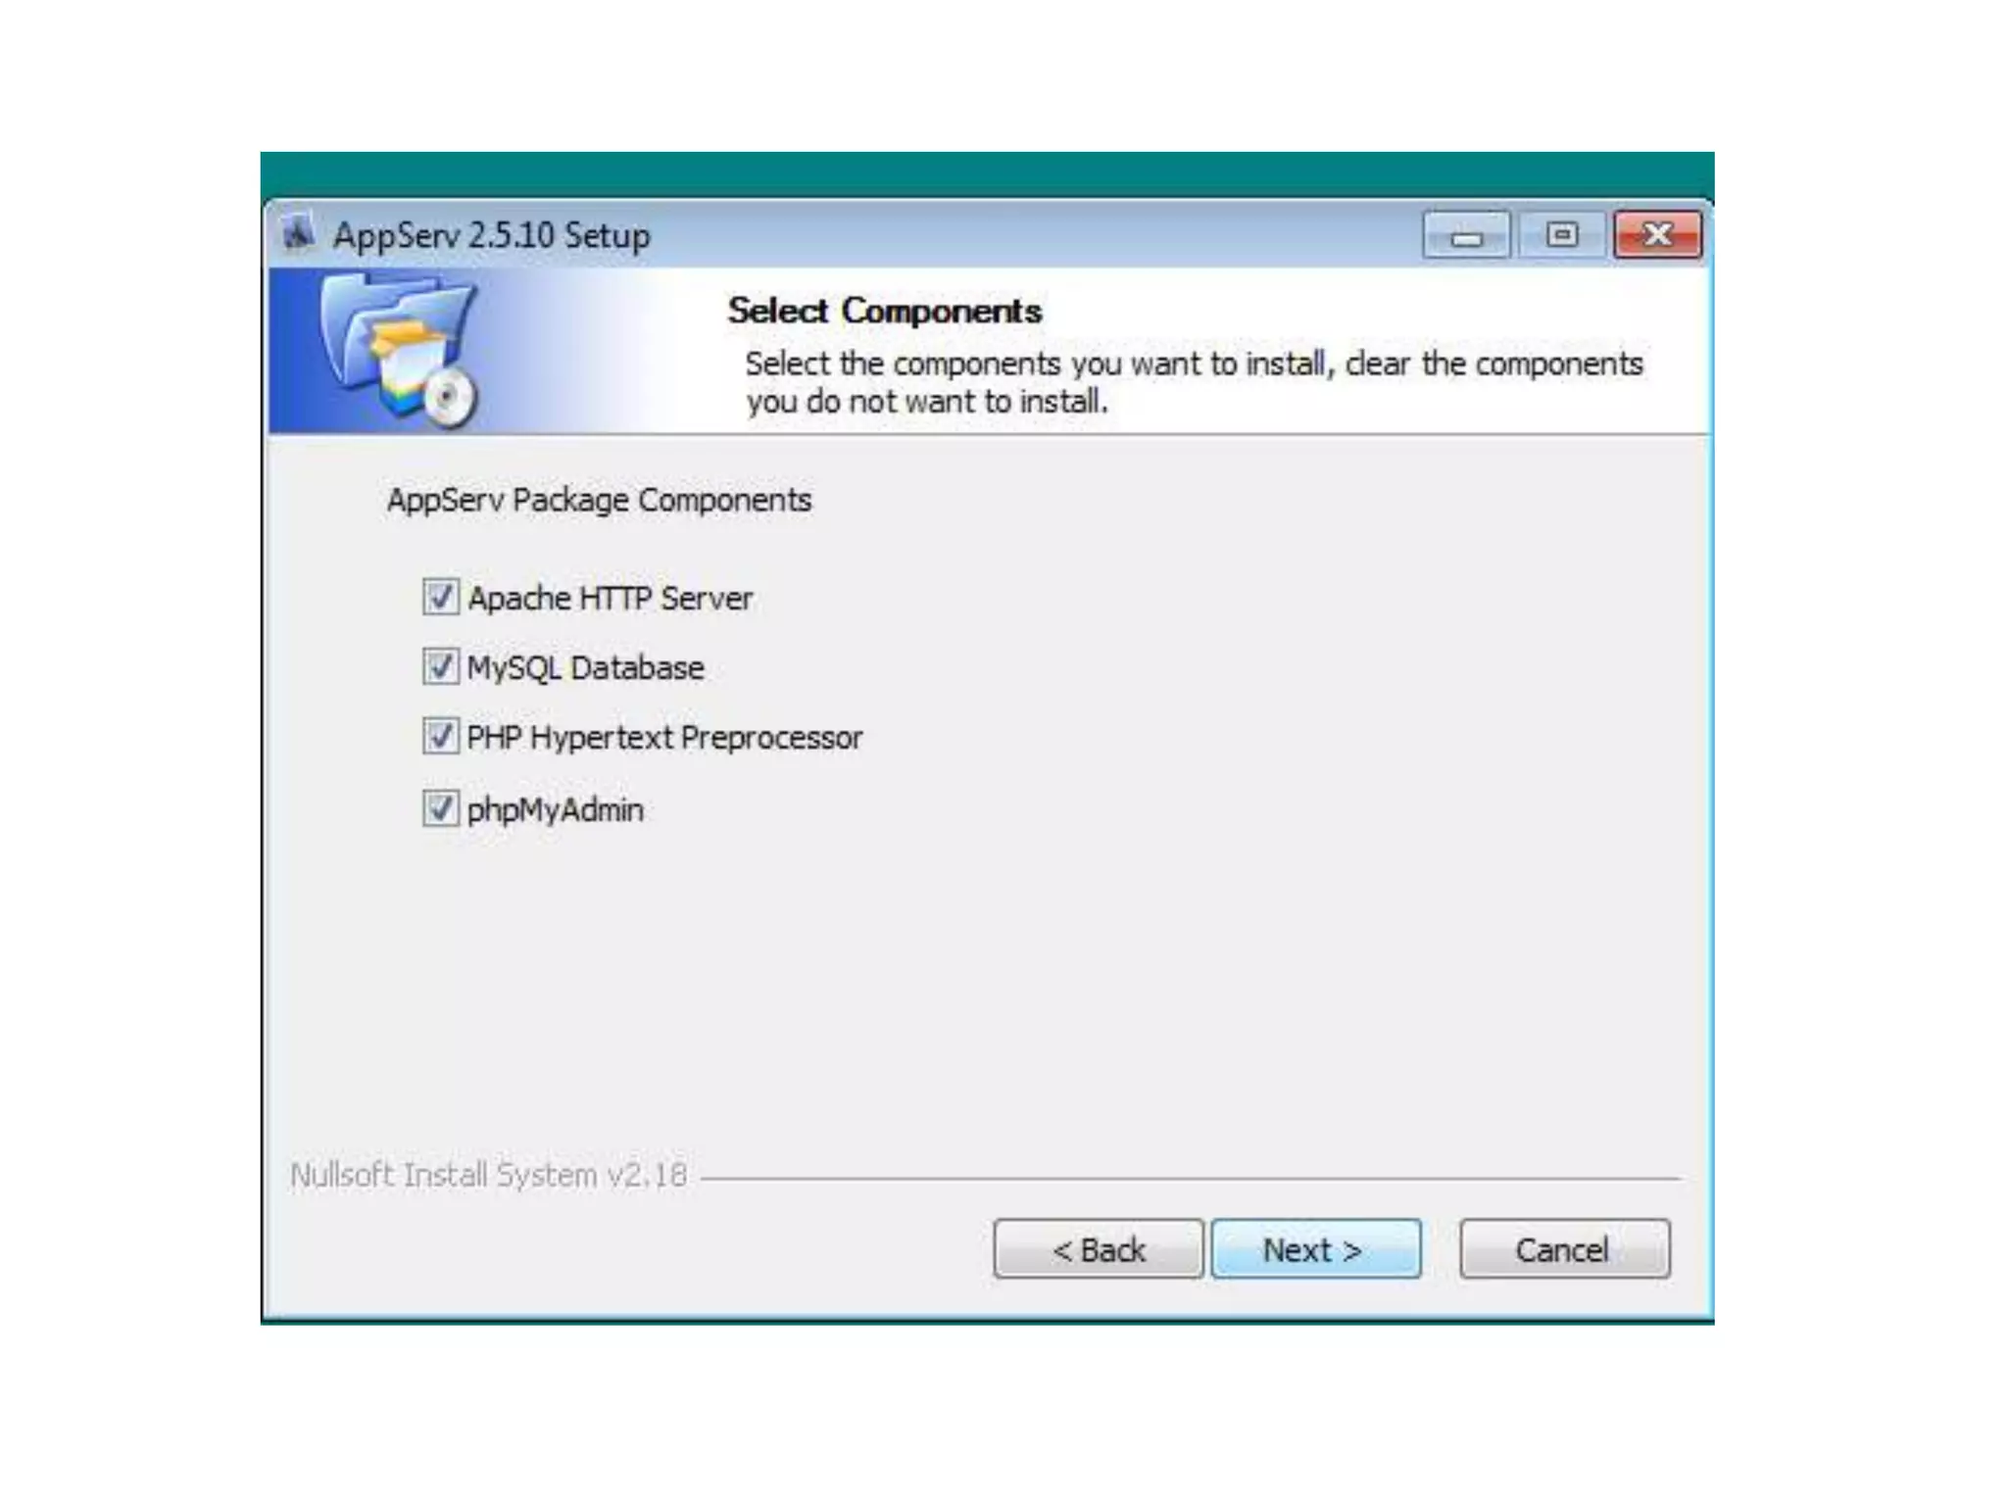Uncheck the Apache HTTP Server checkbox
The width and height of the screenshot is (2007, 1505).
tap(440, 596)
